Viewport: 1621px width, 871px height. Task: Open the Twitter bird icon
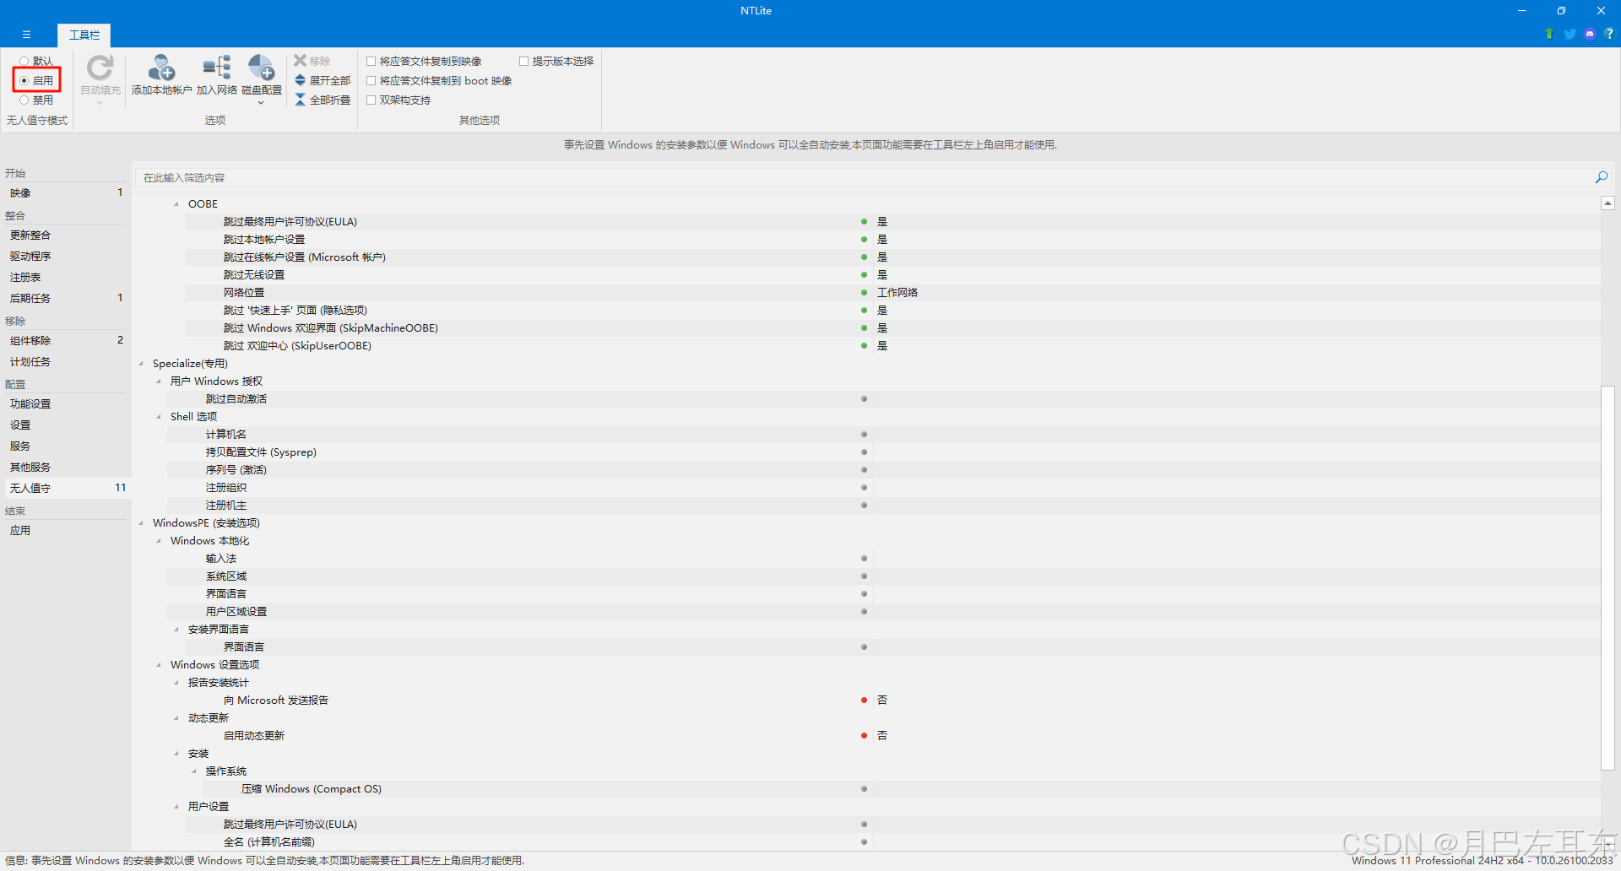point(1569,34)
